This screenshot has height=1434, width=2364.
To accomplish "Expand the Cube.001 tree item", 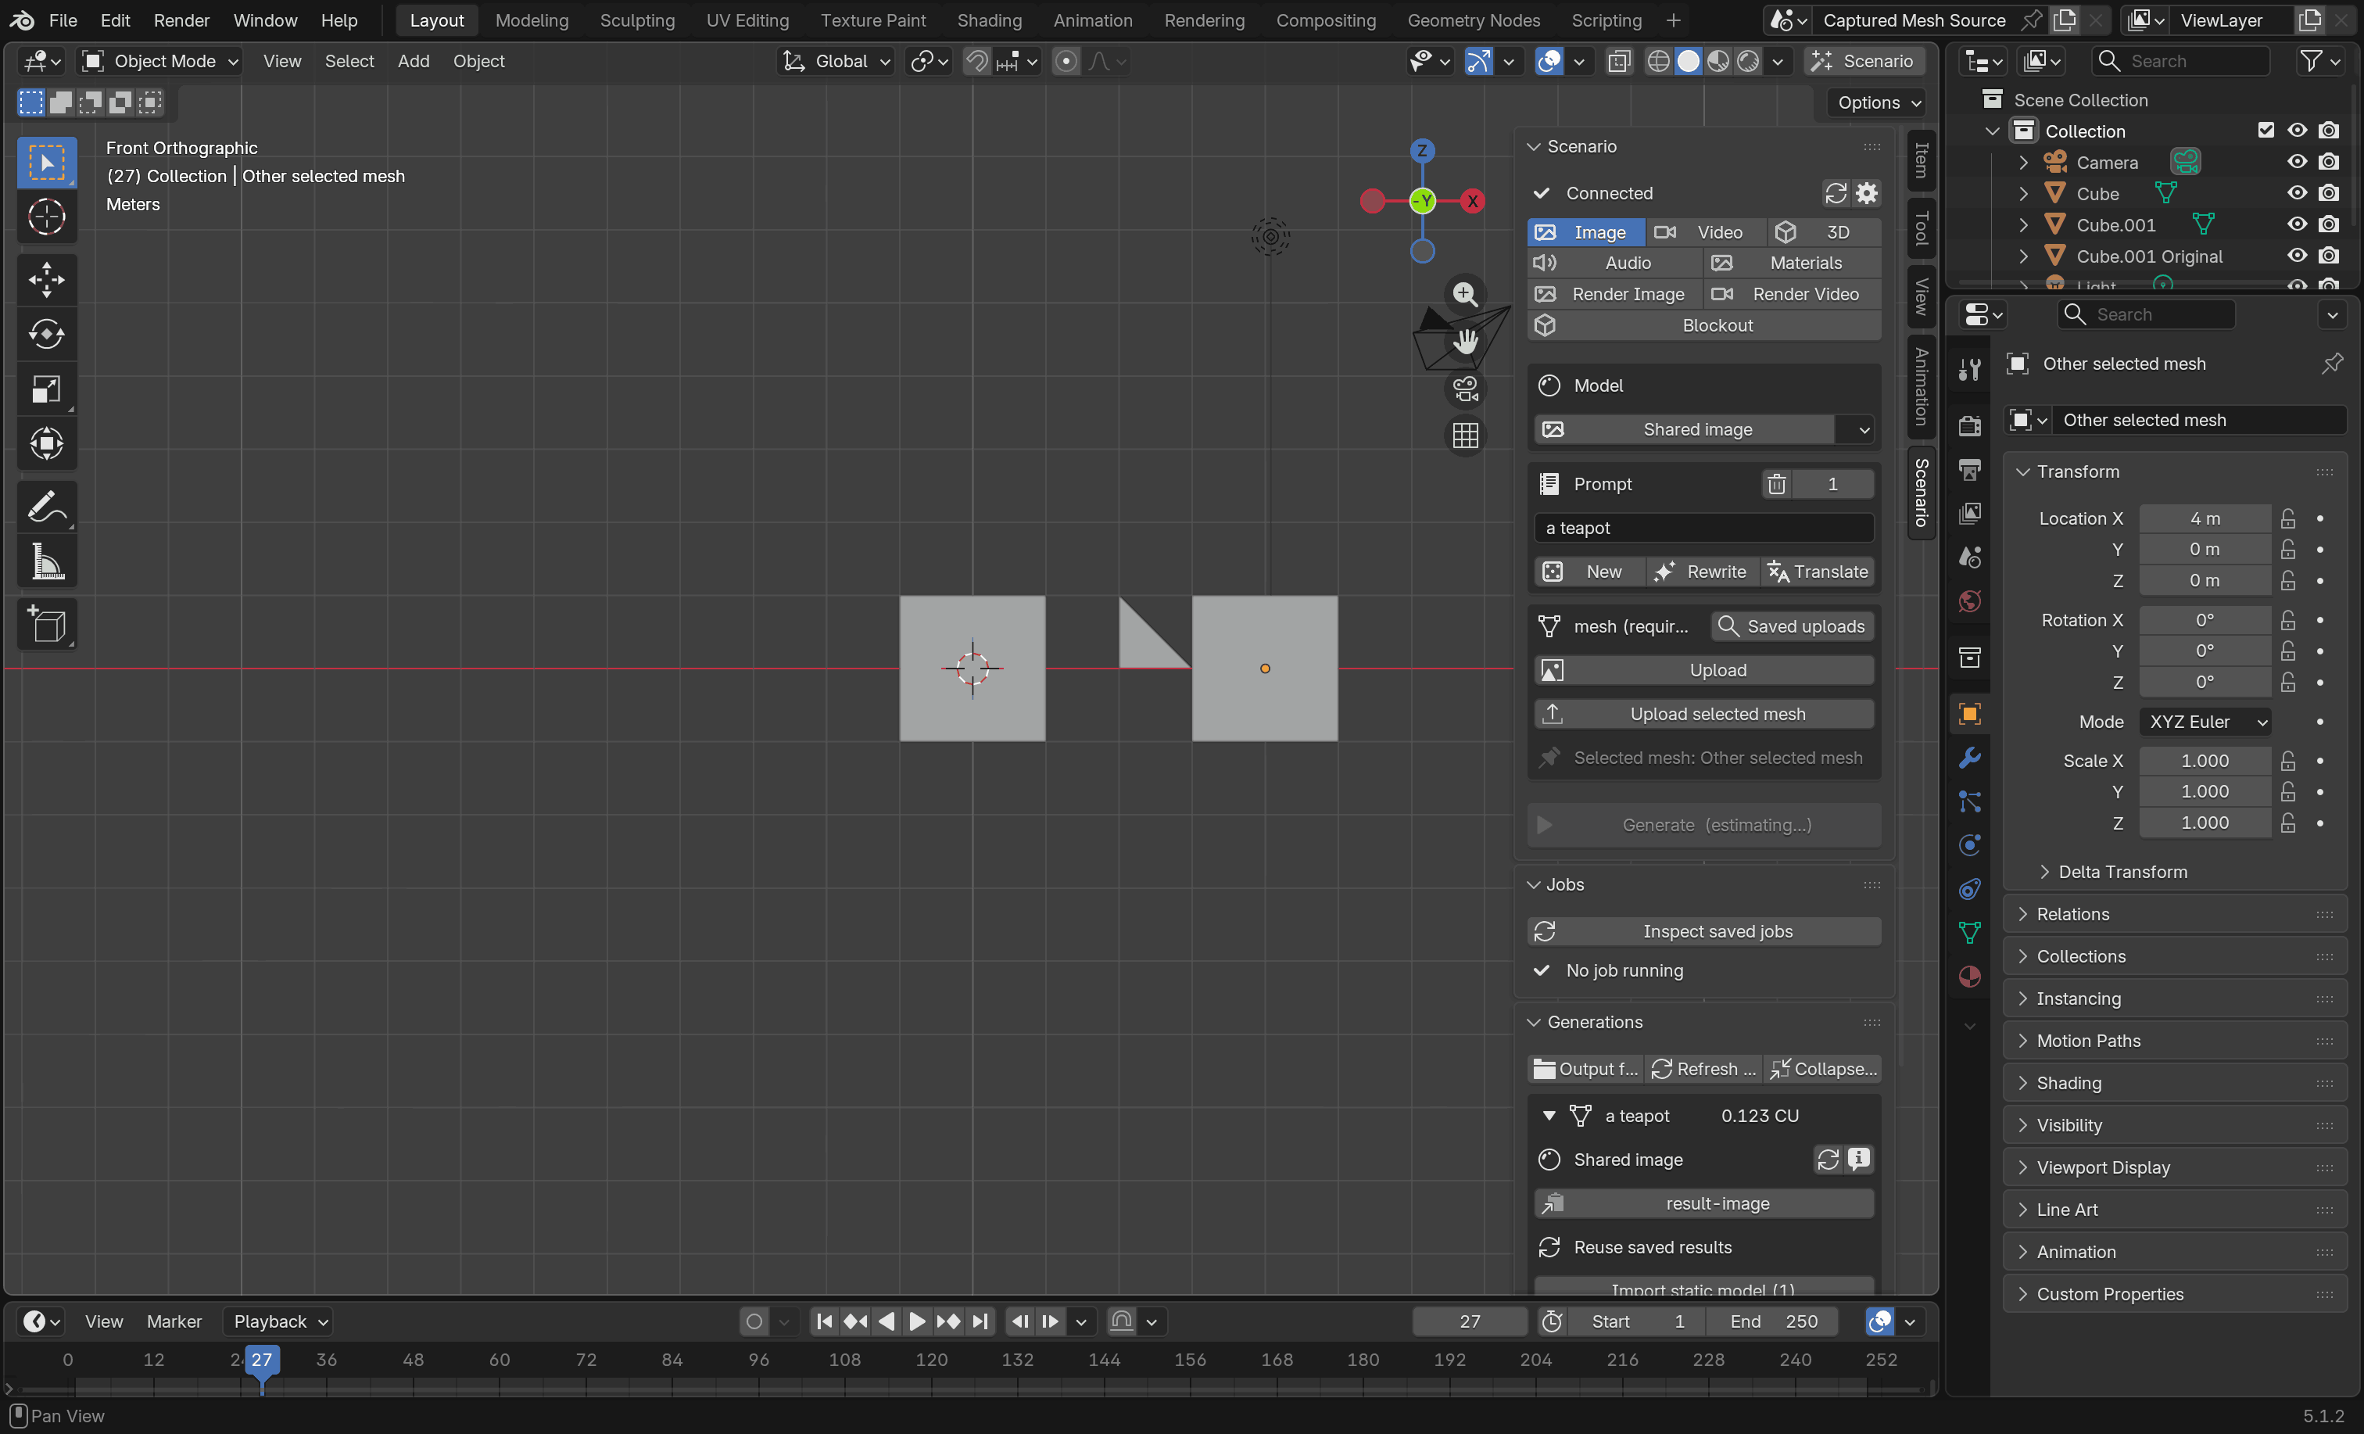I will point(2023,224).
